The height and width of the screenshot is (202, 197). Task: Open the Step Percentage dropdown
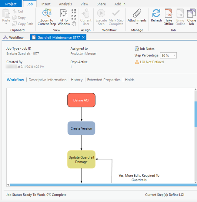[175, 56]
